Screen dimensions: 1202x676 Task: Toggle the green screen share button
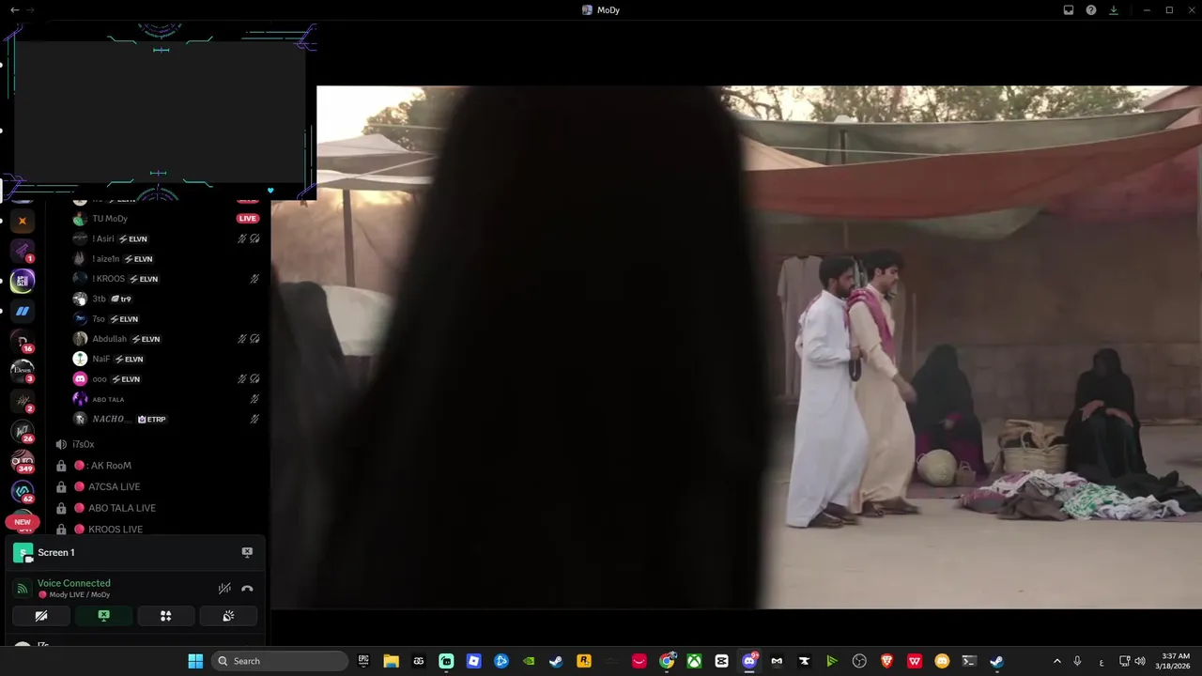[103, 616]
